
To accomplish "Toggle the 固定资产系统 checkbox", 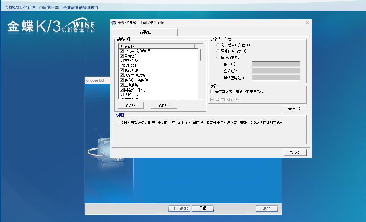I will (x=122, y=90).
